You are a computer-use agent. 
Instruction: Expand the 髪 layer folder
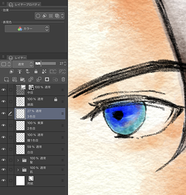click(18, 160)
